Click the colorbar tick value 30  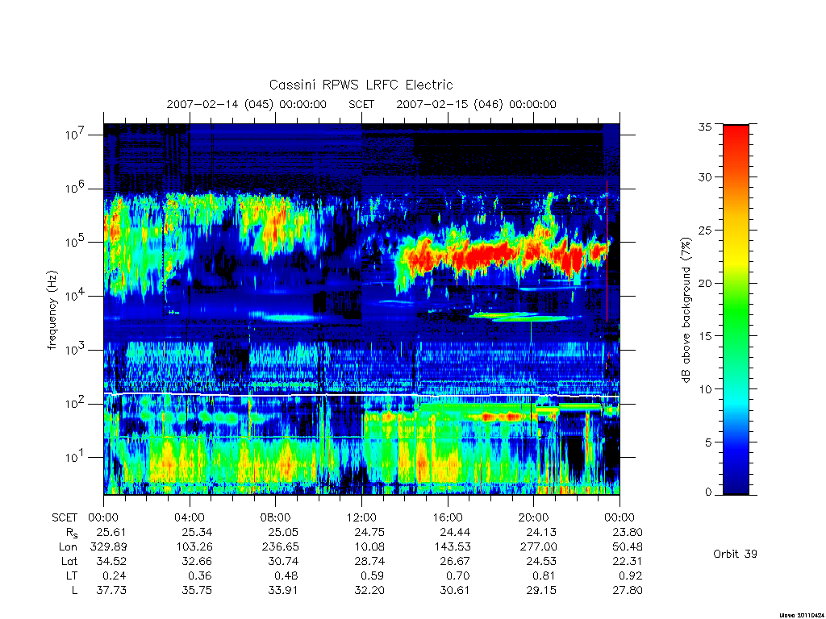tap(705, 177)
